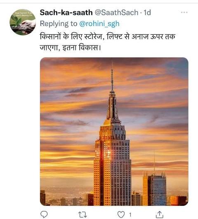Visit the @rohini_sgh mentioned profile
The image size is (198, 219).
99,24
